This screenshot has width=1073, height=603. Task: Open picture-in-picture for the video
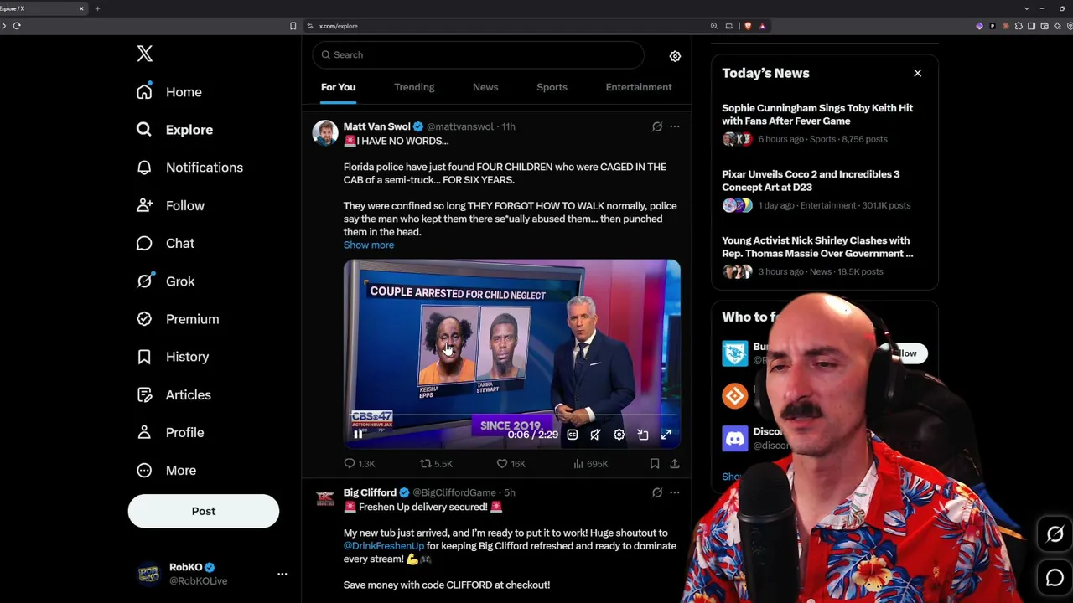click(642, 435)
